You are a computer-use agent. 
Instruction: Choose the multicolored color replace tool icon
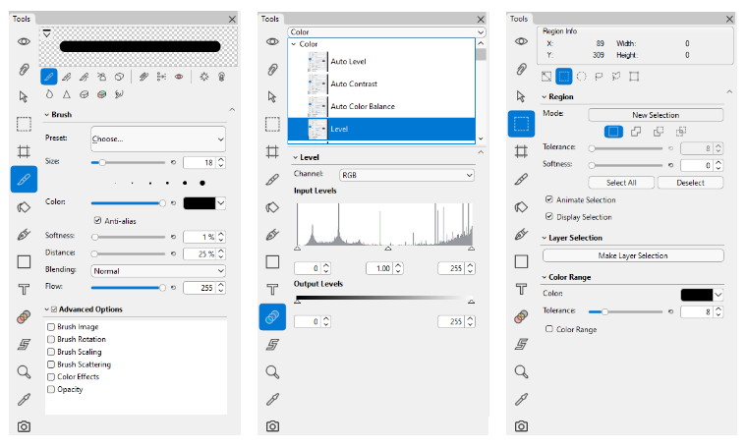pyautogui.click(x=101, y=94)
